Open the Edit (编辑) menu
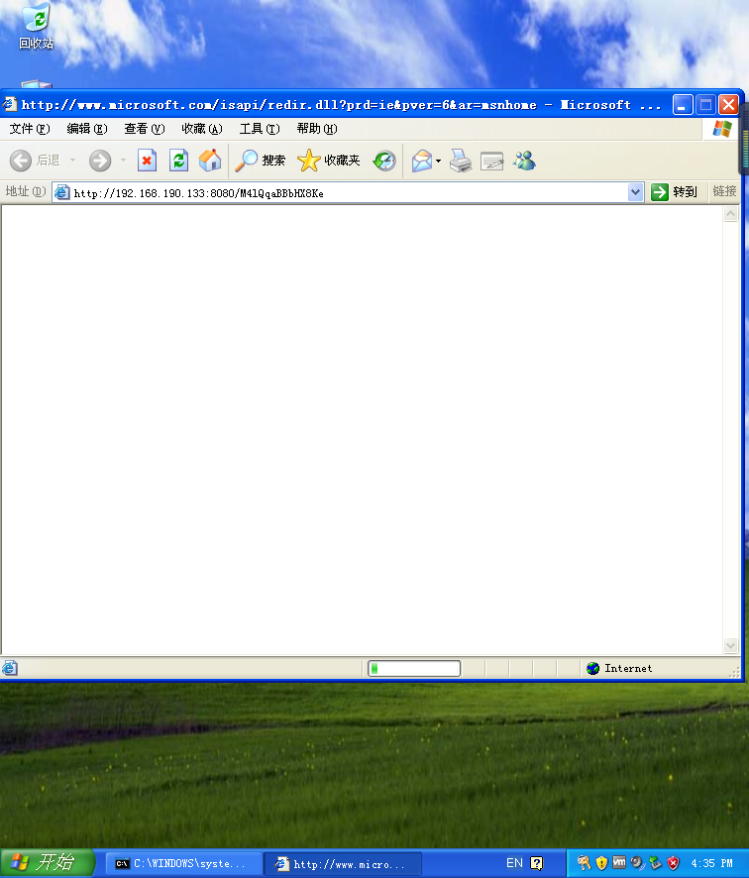 87,129
